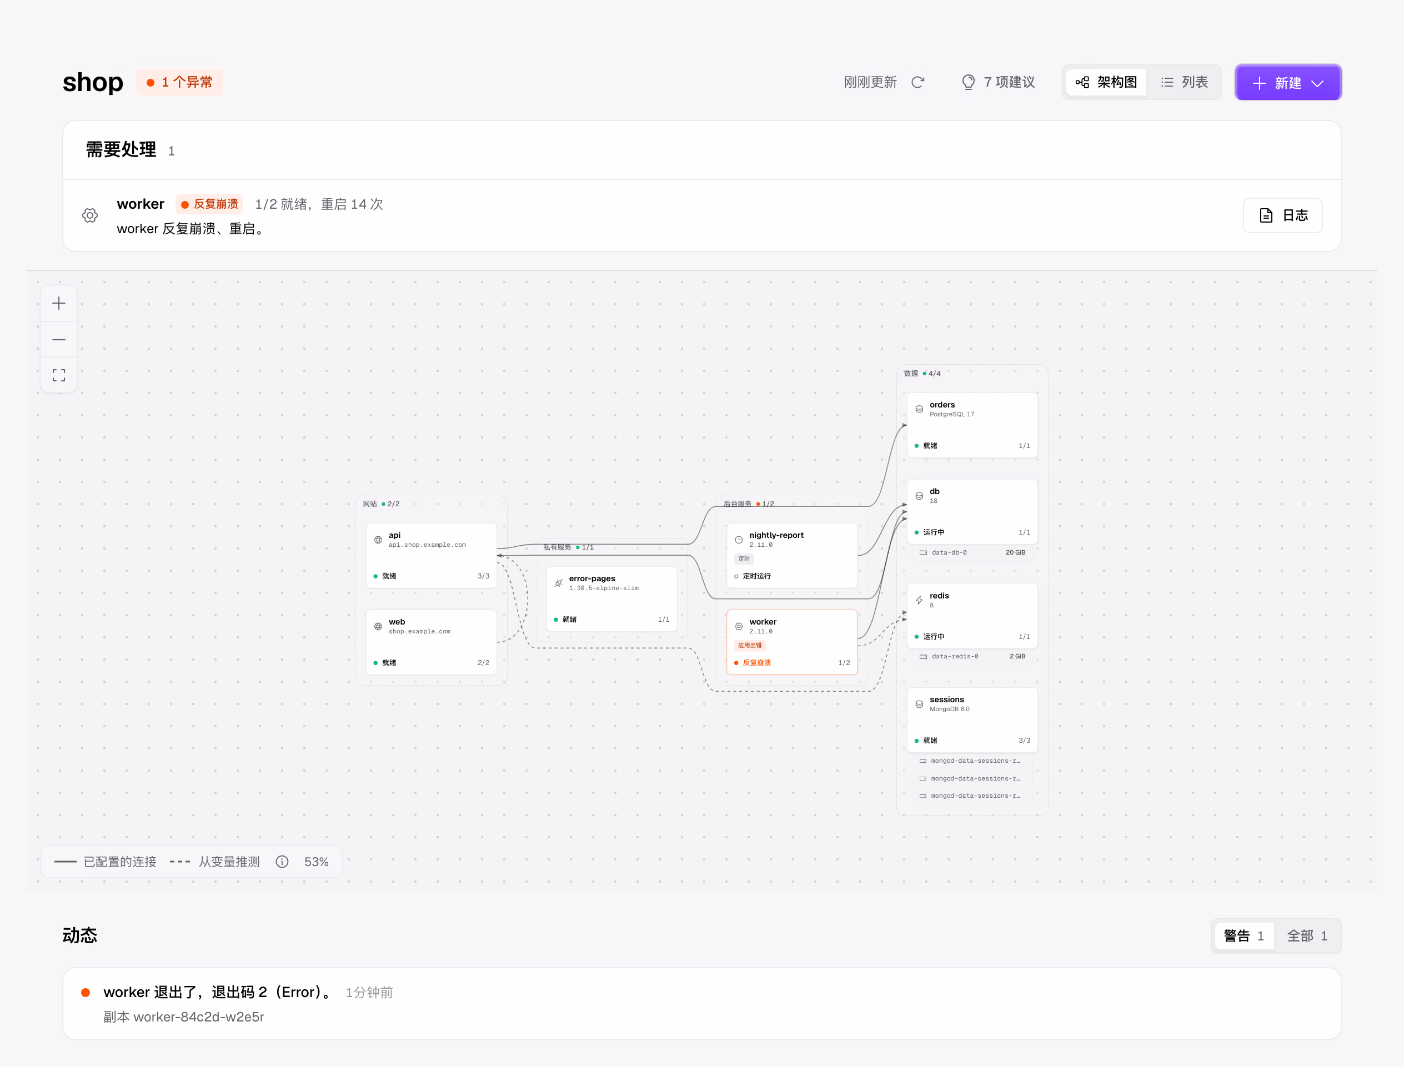The width and height of the screenshot is (1404, 1067).
Task: Click the database icon on sessions node
Action: coord(919,704)
